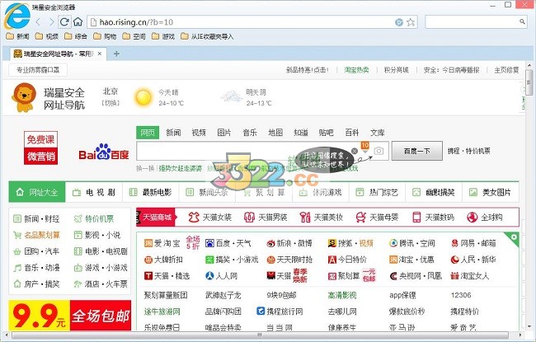Open the 游戏 bookmarks folder
536x342 pixels.
click(163, 36)
